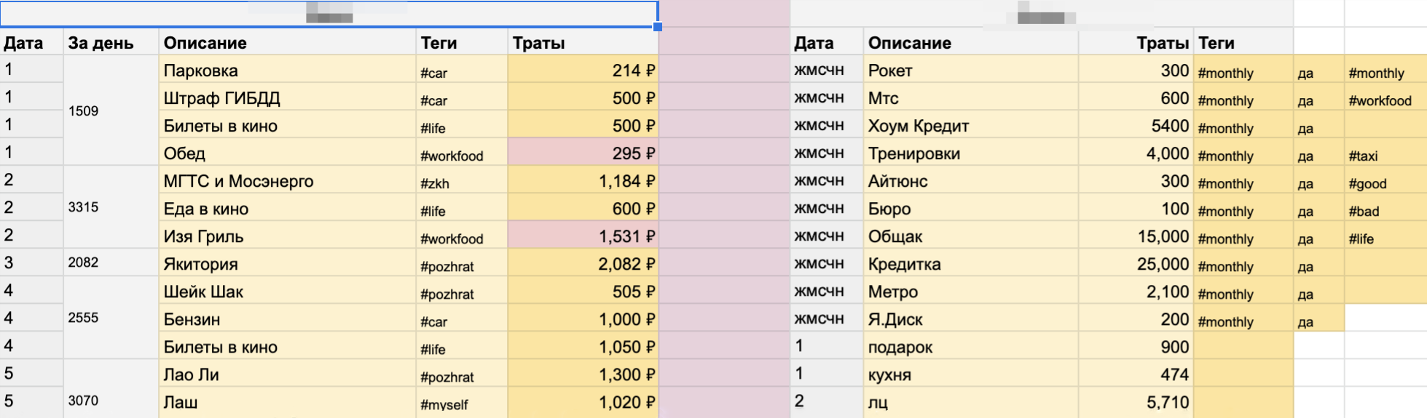Image resolution: width=1427 pixels, height=418 pixels.
Task: Click the selected empty cell above left table
Action: tap(329, 14)
